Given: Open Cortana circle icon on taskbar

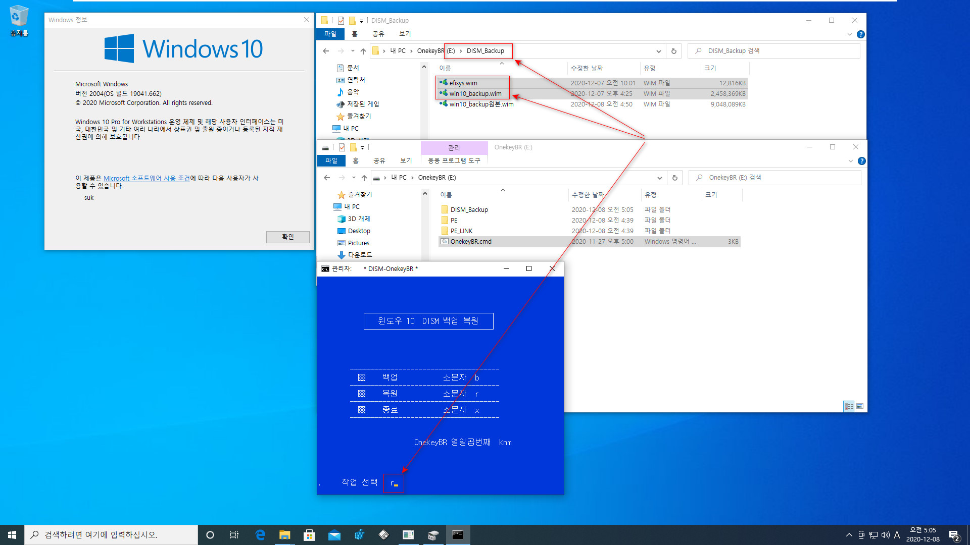Looking at the screenshot, I should tap(210, 535).
